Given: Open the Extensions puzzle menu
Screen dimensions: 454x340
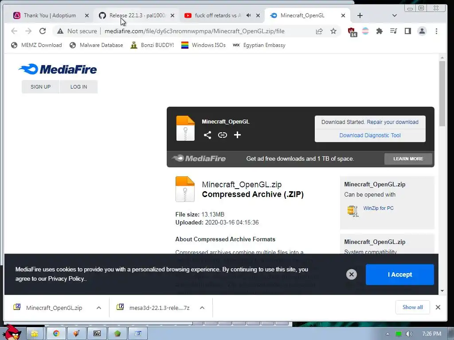Looking at the screenshot, I should (x=380, y=31).
